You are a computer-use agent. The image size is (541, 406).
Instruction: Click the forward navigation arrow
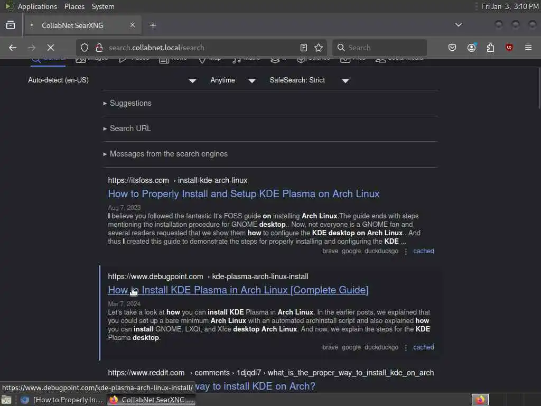pyautogui.click(x=31, y=48)
